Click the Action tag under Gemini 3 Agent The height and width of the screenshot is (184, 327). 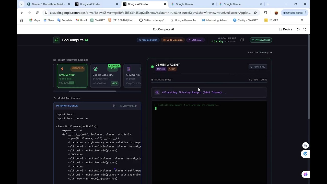click(x=172, y=69)
